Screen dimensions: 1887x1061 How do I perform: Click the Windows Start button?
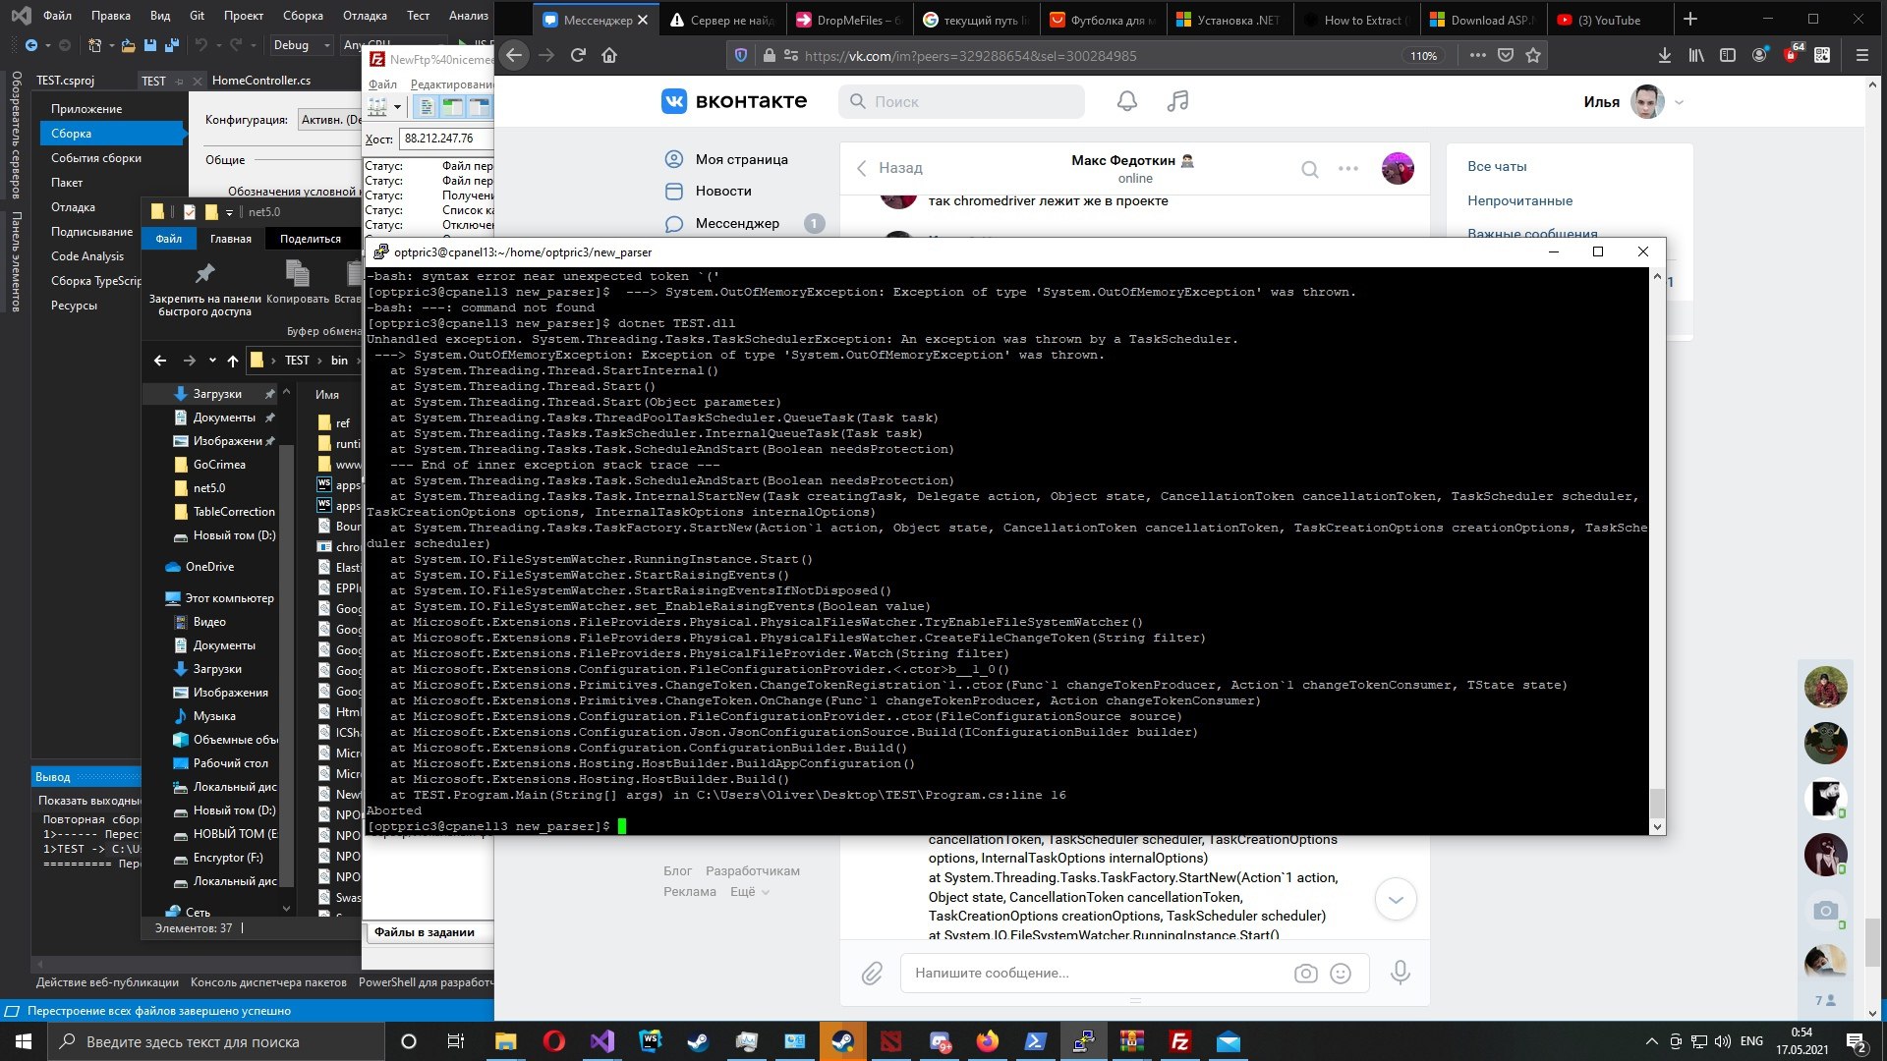click(24, 1041)
